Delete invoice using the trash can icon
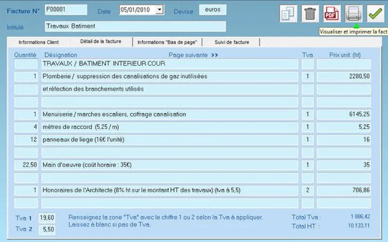Screen dimensions: 388x242 310,14
